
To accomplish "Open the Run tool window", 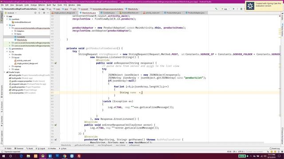I will point(63,148).
